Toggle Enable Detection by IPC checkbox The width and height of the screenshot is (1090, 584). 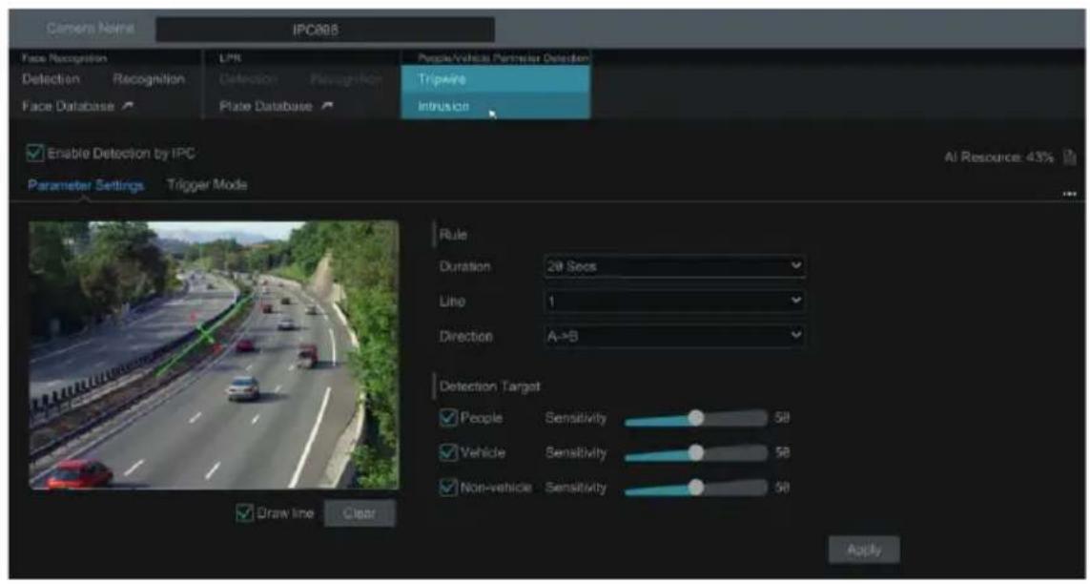34,153
